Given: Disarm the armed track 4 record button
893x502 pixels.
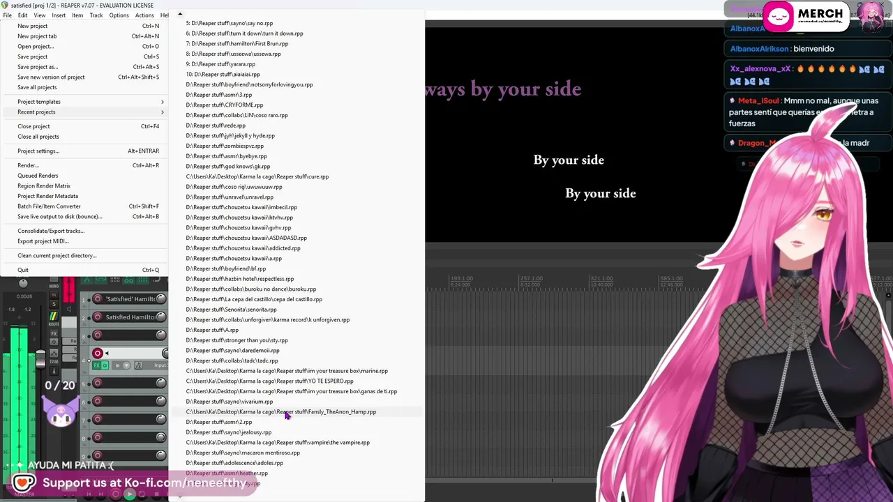Looking at the screenshot, I should 98,353.
